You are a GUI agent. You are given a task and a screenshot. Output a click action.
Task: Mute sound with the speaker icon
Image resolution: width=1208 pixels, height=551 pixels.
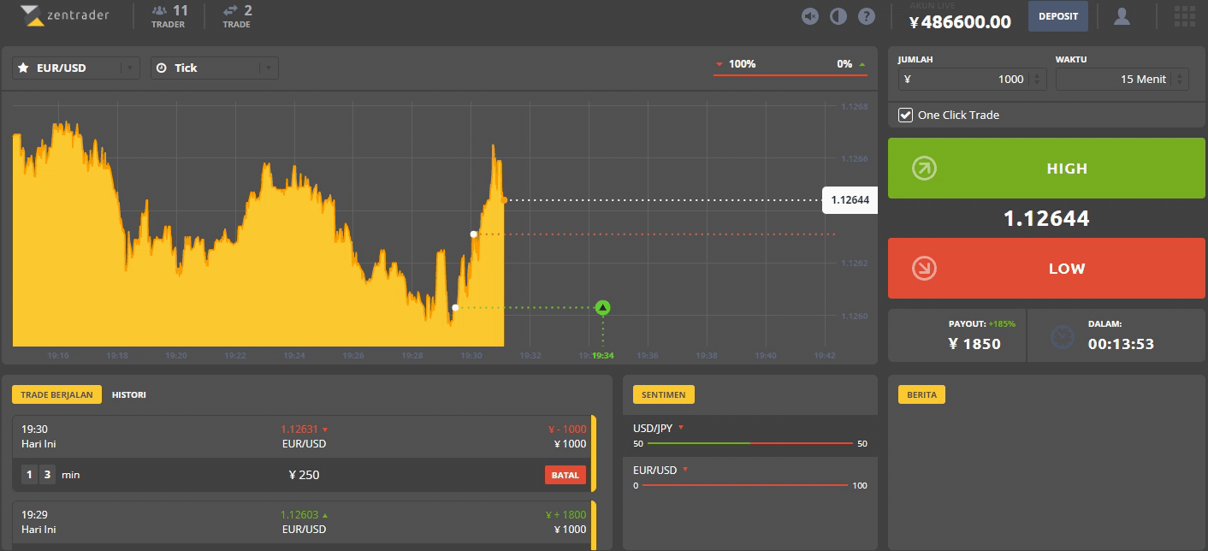tap(810, 16)
